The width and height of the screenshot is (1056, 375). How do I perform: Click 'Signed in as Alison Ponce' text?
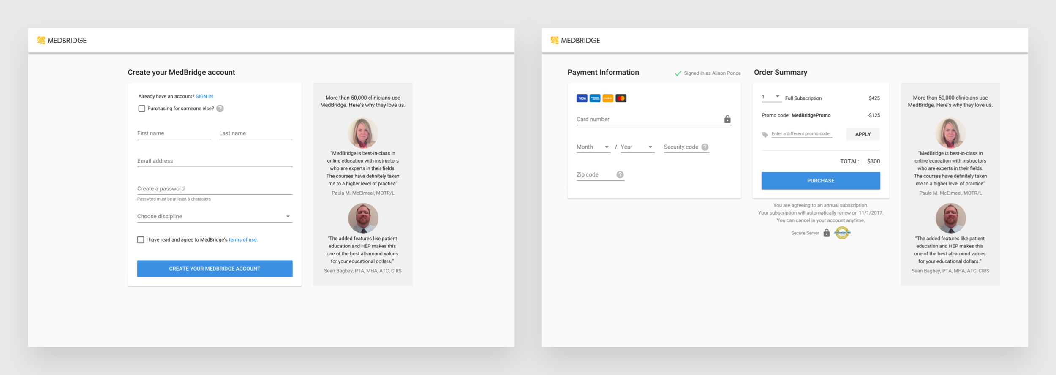(712, 73)
